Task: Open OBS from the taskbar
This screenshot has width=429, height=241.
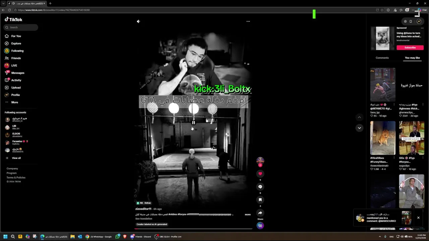Action: tap(169, 237)
